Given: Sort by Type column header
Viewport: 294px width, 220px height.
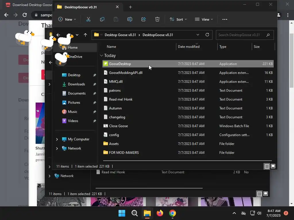Looking at the screenshot, I should coord(223,47).
